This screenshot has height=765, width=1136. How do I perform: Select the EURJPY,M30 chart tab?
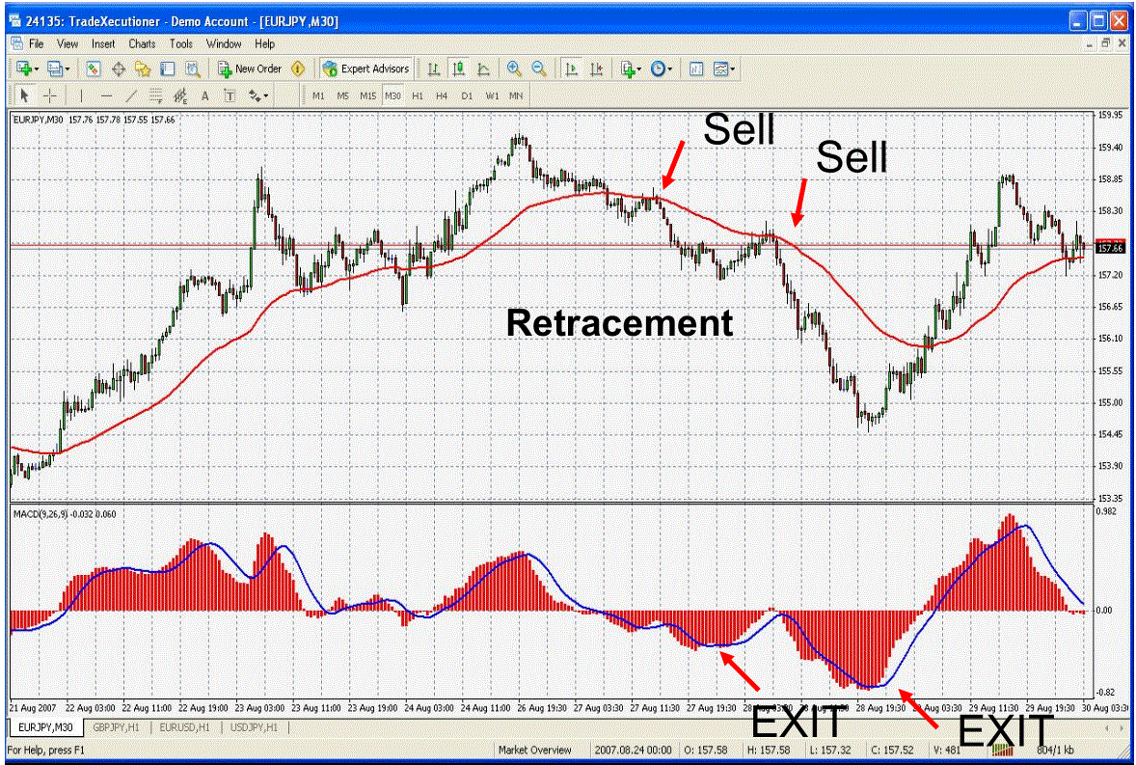coord(45,727)
